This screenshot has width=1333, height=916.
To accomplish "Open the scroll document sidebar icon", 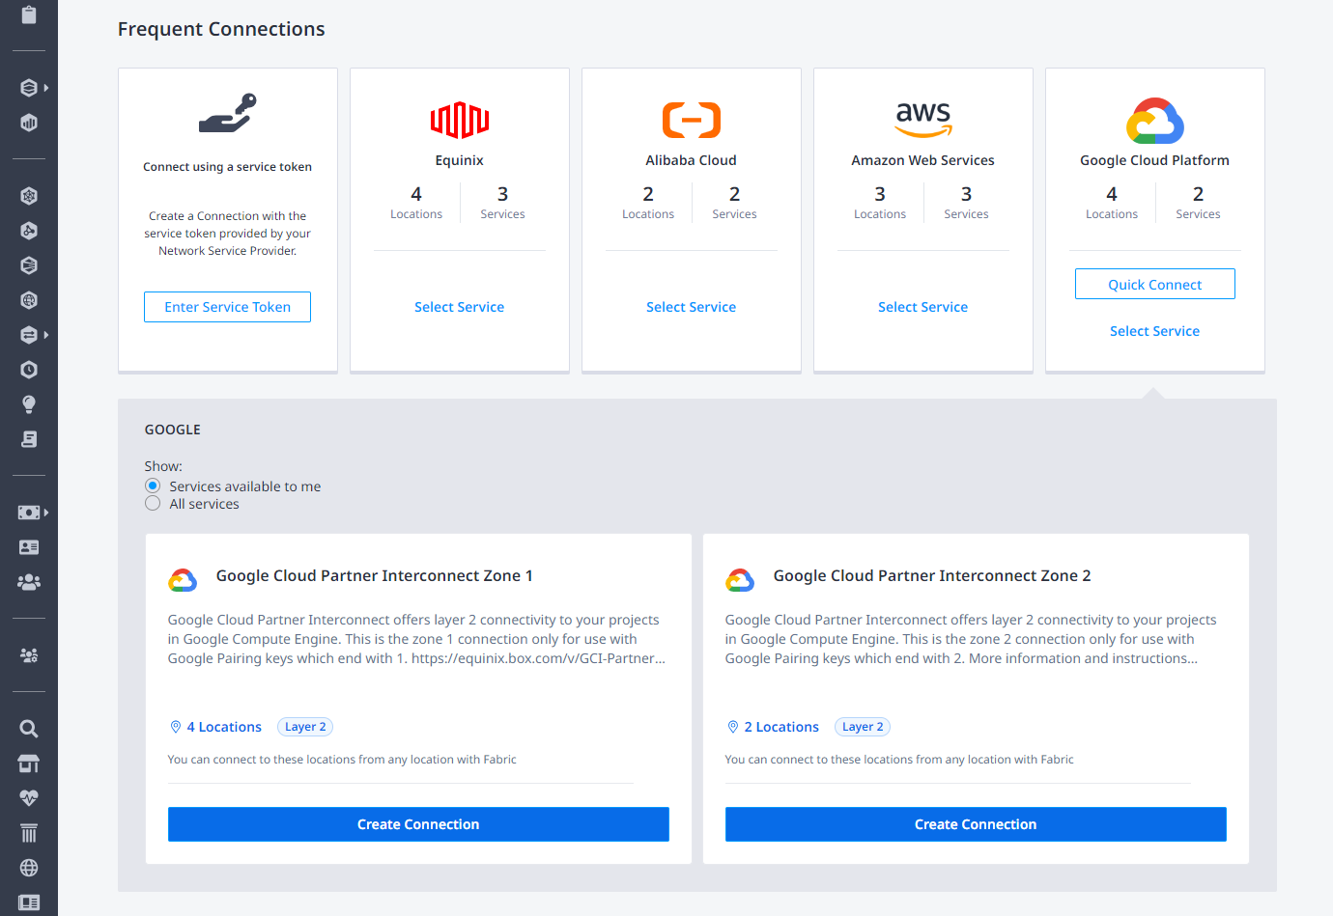I will tap(29, 439).
